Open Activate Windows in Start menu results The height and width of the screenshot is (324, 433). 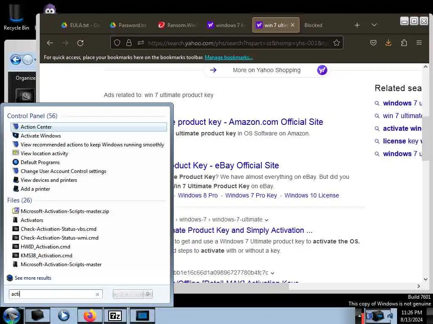pyautogui.click(x=89, y=135)
